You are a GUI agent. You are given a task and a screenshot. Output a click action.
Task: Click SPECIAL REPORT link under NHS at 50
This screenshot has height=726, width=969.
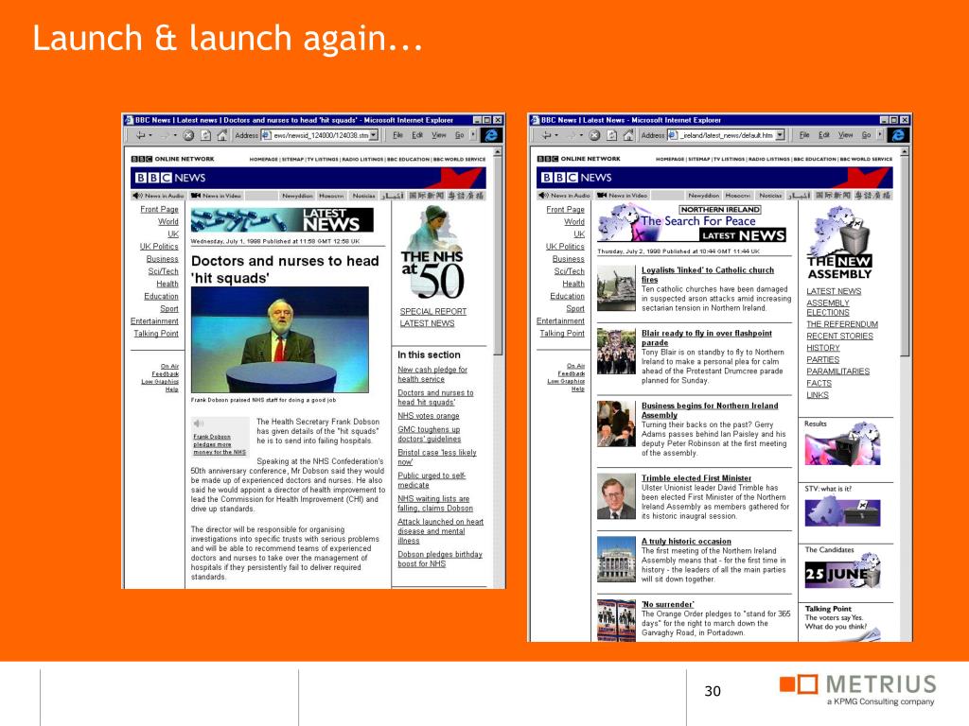coord(433,311)
